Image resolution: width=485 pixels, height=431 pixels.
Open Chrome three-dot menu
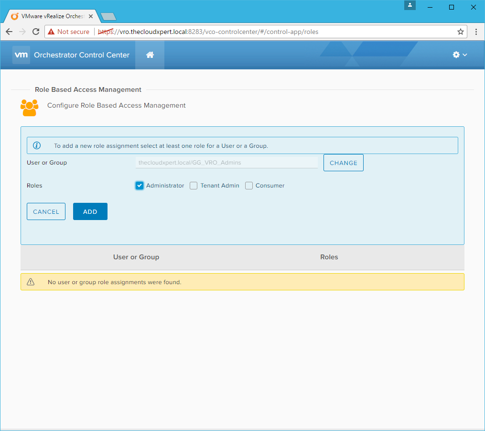[x=476, y=32]
